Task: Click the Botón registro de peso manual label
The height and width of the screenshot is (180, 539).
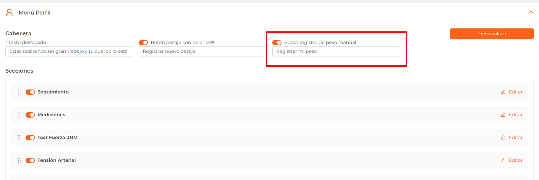Action: 320,42
